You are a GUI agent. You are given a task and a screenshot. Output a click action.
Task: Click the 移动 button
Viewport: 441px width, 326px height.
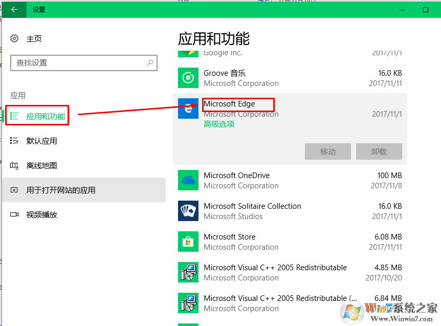[x=328, y=151]
